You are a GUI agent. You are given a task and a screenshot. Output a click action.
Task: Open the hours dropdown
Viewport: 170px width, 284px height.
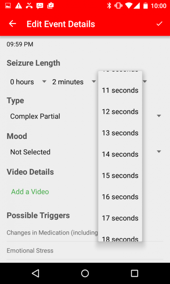[29, 82]
